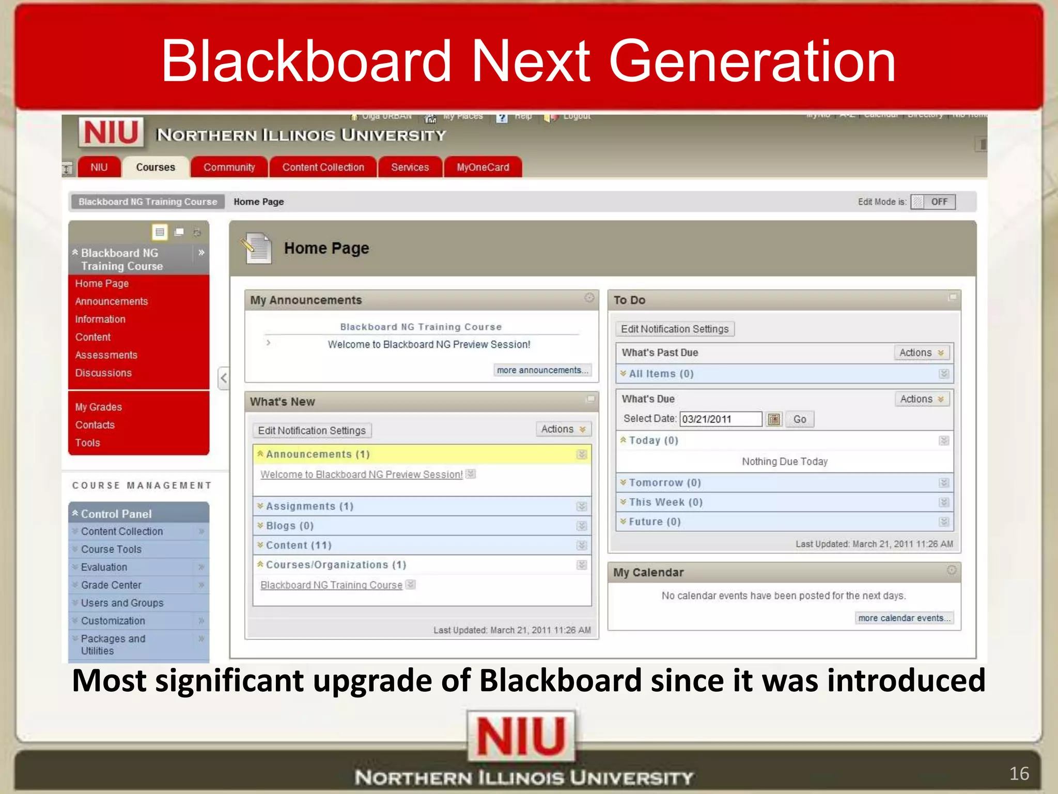Click Edit Notification Settings in What's New
Screen dimensions: 1058x794
pyautogui.click(x=312, y=431)
